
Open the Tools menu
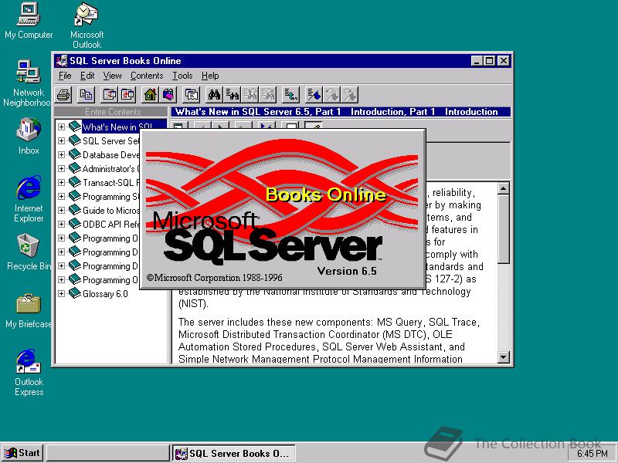point(182,76)
